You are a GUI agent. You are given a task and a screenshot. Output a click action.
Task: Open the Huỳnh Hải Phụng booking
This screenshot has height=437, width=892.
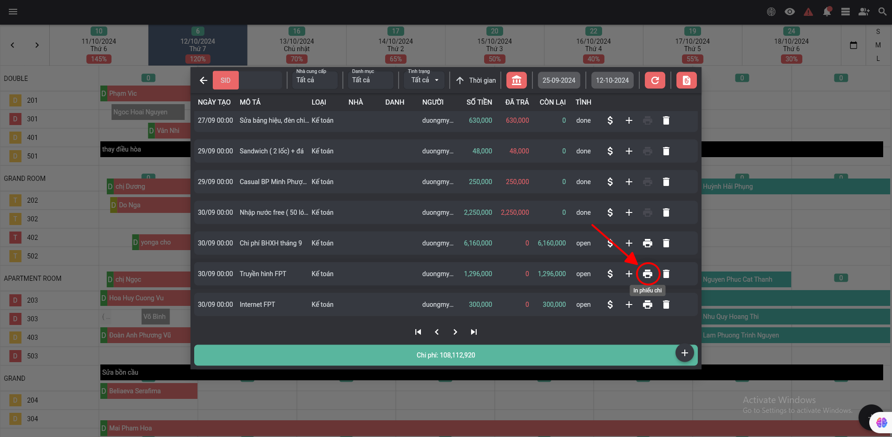coord(795,186)
